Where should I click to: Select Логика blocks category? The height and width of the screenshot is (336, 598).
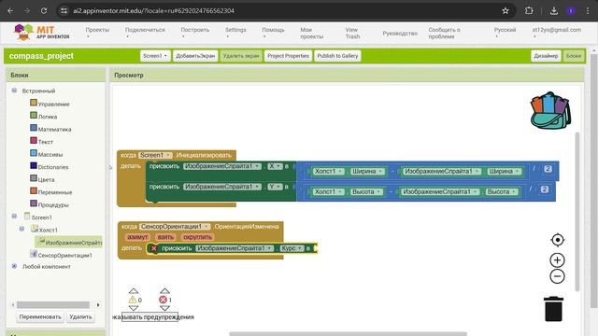point(48,117)
